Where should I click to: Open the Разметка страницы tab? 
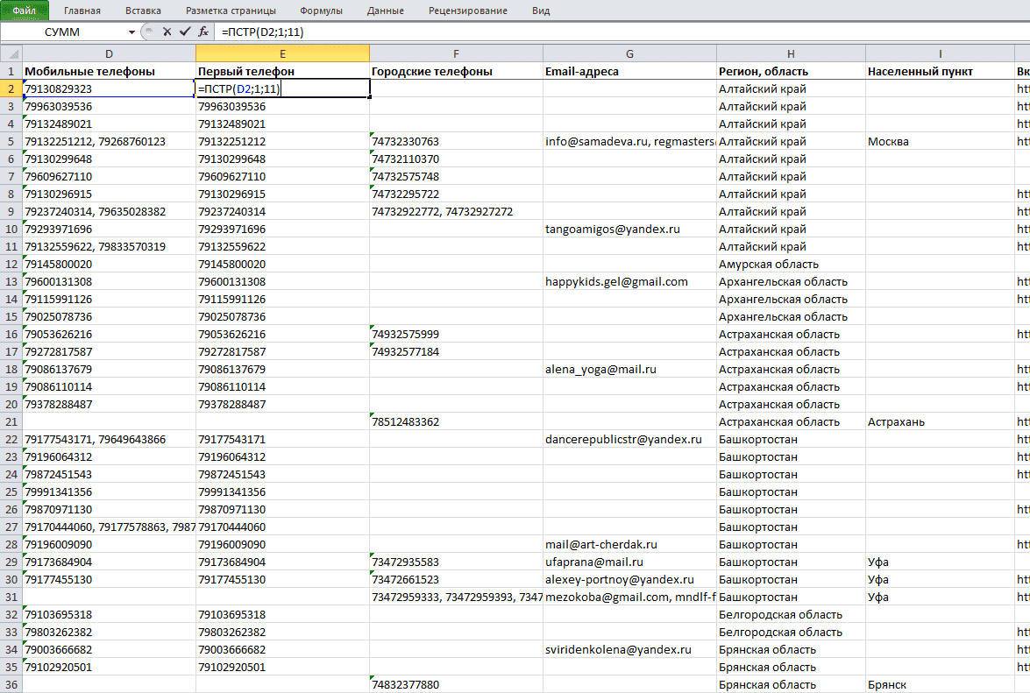coord(231,11)
